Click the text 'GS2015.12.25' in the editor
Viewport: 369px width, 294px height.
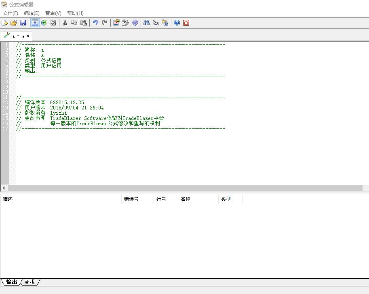click(67, 102)
